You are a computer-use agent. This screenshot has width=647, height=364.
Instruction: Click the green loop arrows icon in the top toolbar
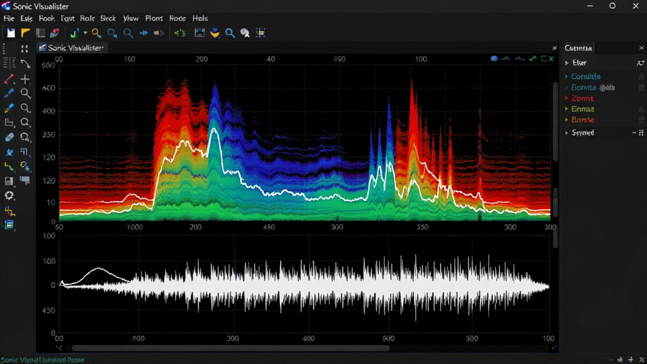pyautogui.click(x=180, y=33)
